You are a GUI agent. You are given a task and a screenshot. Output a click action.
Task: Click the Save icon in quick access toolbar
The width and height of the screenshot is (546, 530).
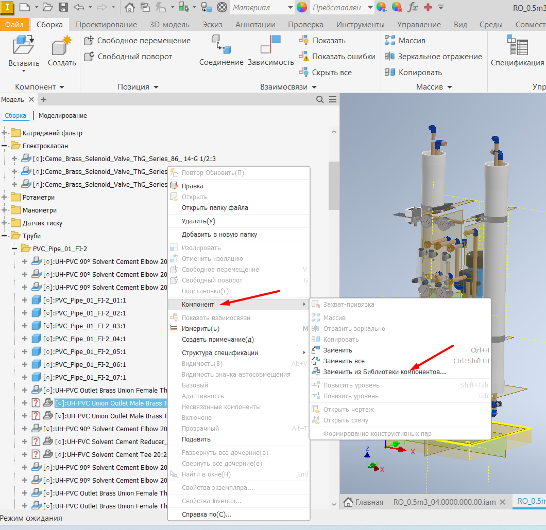click(63, 7)
